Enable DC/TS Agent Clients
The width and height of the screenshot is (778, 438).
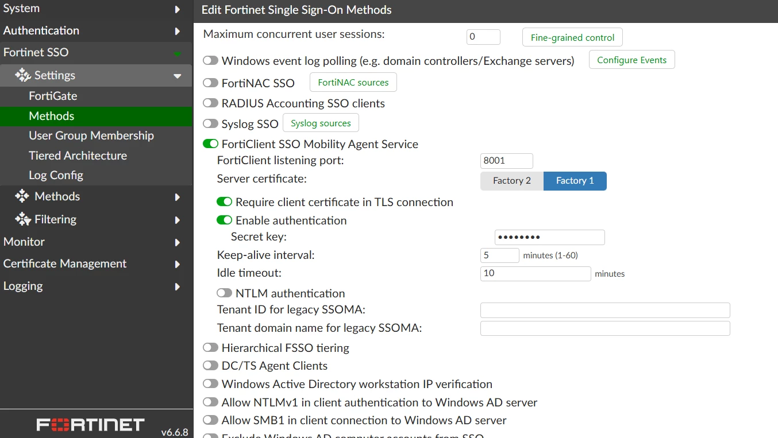pos(210,366)
